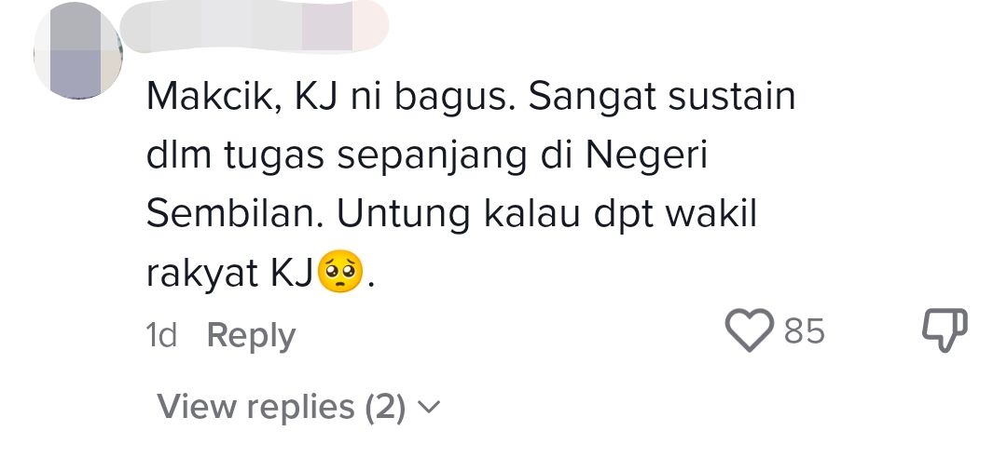Image resolution: width=1007 pixels, height=458 pixels.
Task: Click the chevron beside View replies
Action: point(428,407)
